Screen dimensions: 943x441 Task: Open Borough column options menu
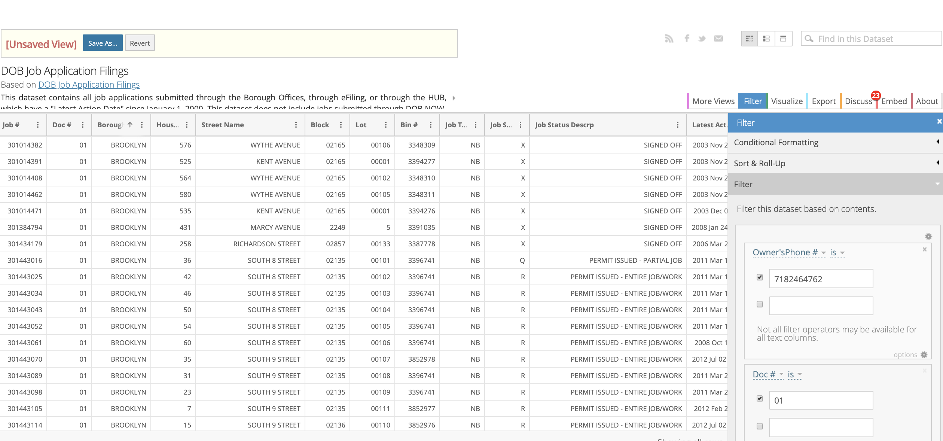pos(142,125)
